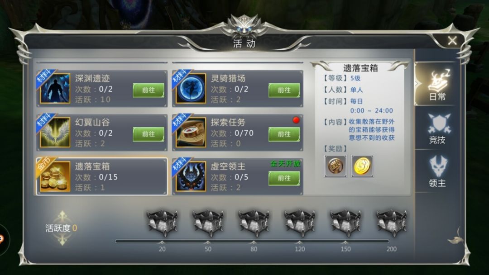Image resolution: width=489 pixels, height=275 pixels.
Task: Claim the 20 activity point chest
Action: click(x=162, y=223)
